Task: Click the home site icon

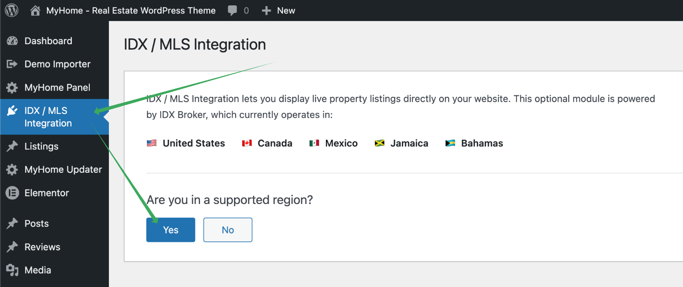Action: (35, 11)
